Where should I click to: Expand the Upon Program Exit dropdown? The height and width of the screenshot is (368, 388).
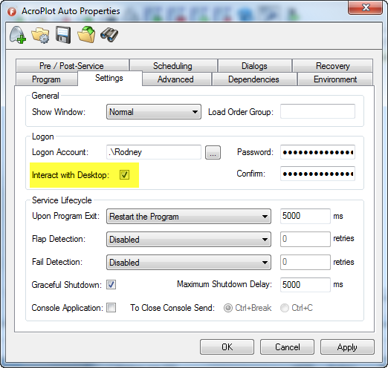click(x=189, y=217)
